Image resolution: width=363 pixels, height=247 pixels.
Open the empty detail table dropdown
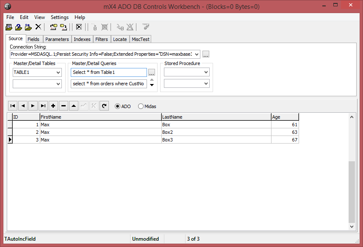pos(58,84)
